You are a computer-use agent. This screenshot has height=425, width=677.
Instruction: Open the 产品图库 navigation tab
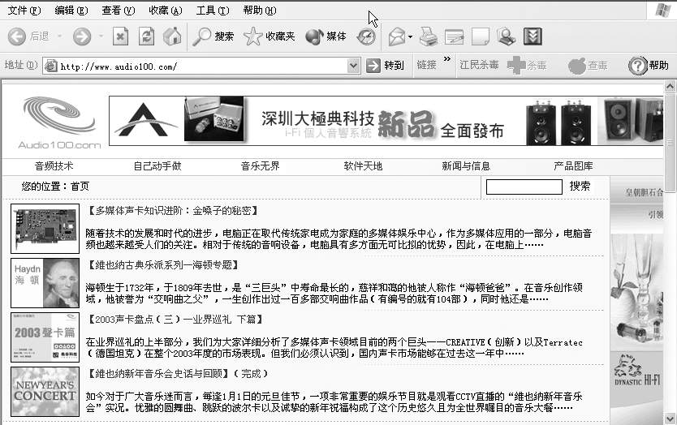[x=573, y=166]
